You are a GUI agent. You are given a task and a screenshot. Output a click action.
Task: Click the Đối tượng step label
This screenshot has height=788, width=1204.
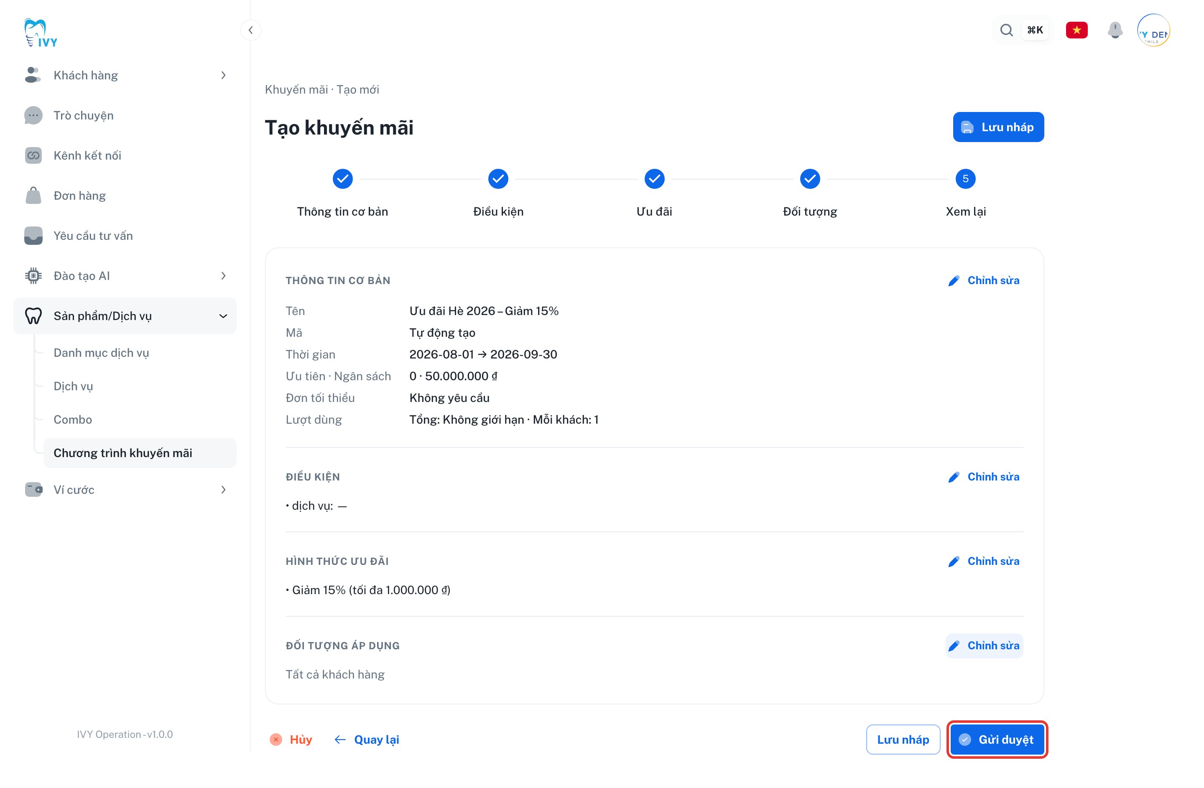[810, 212]
